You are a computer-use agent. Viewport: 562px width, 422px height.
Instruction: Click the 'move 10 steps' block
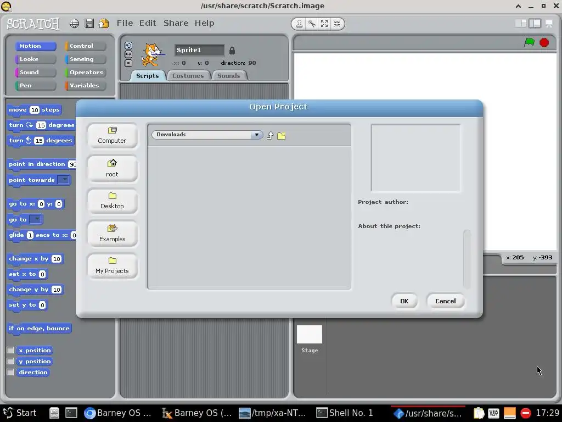pyautogui.click(x=35, y=110)
